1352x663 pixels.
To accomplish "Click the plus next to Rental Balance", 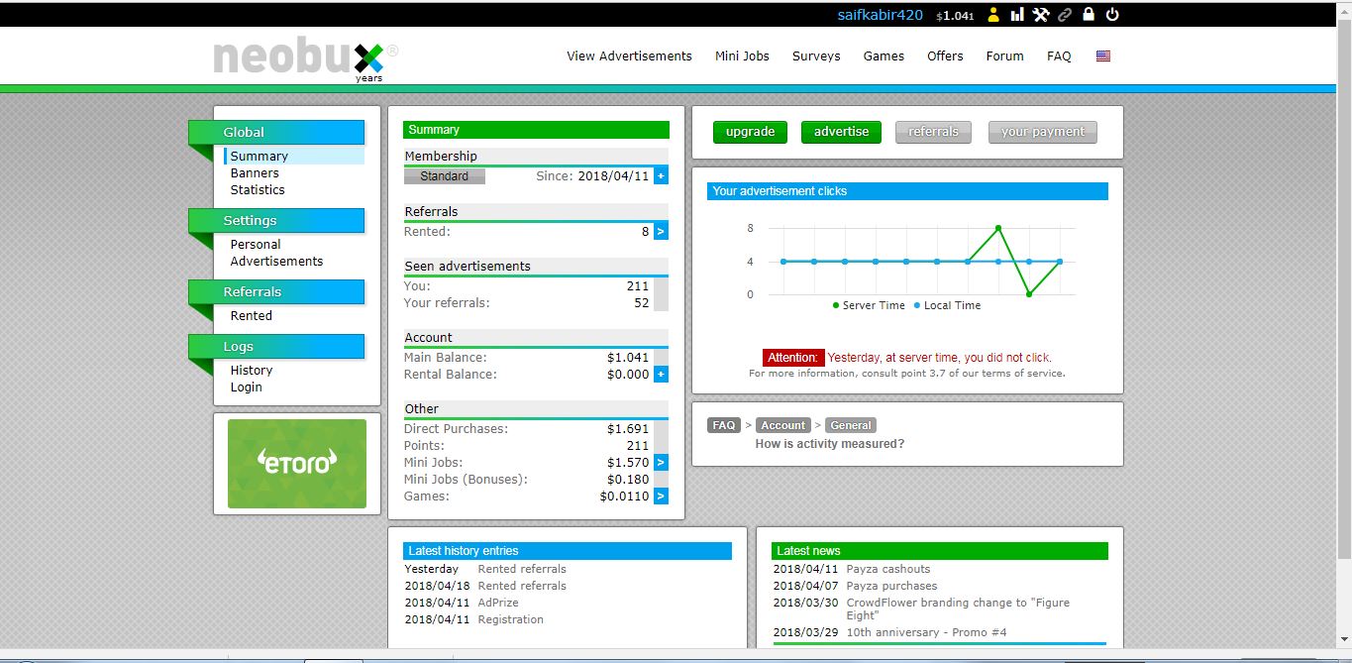I will 661,375.
